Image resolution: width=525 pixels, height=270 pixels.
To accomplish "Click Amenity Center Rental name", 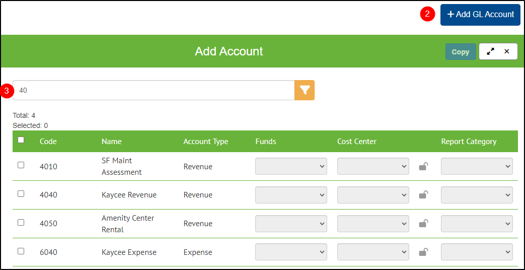I will (128, 224).
